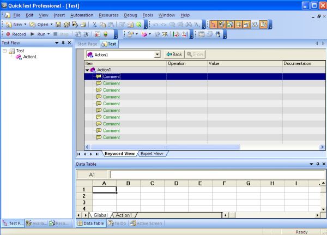The height and width of the screenshot is (235, 327).
Task: Open the Active Screen bottom tab
Action: tap(146, 224)
